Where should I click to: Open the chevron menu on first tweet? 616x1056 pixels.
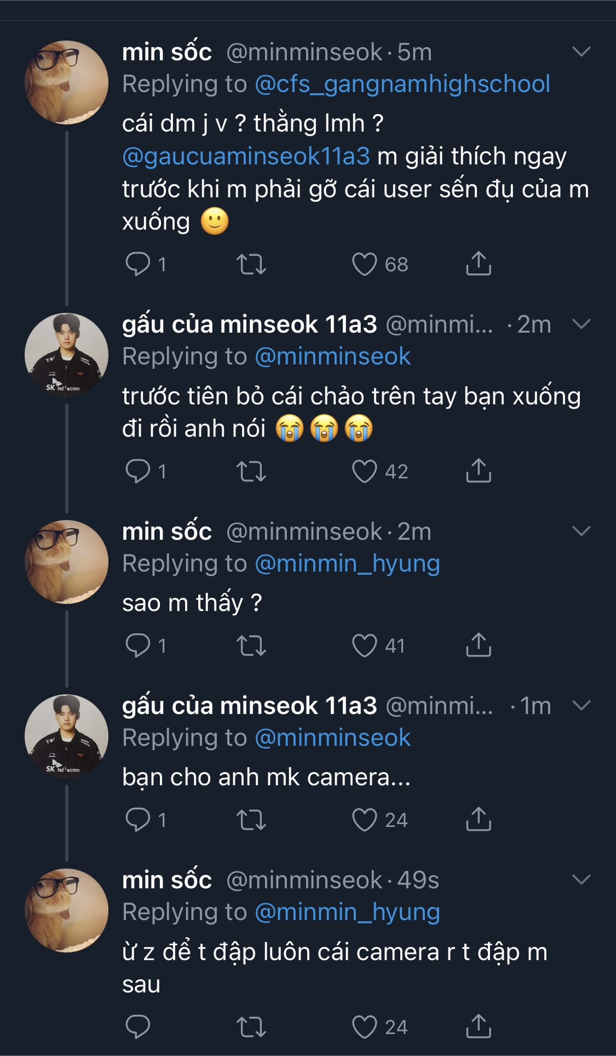click(x=581, y=52)
